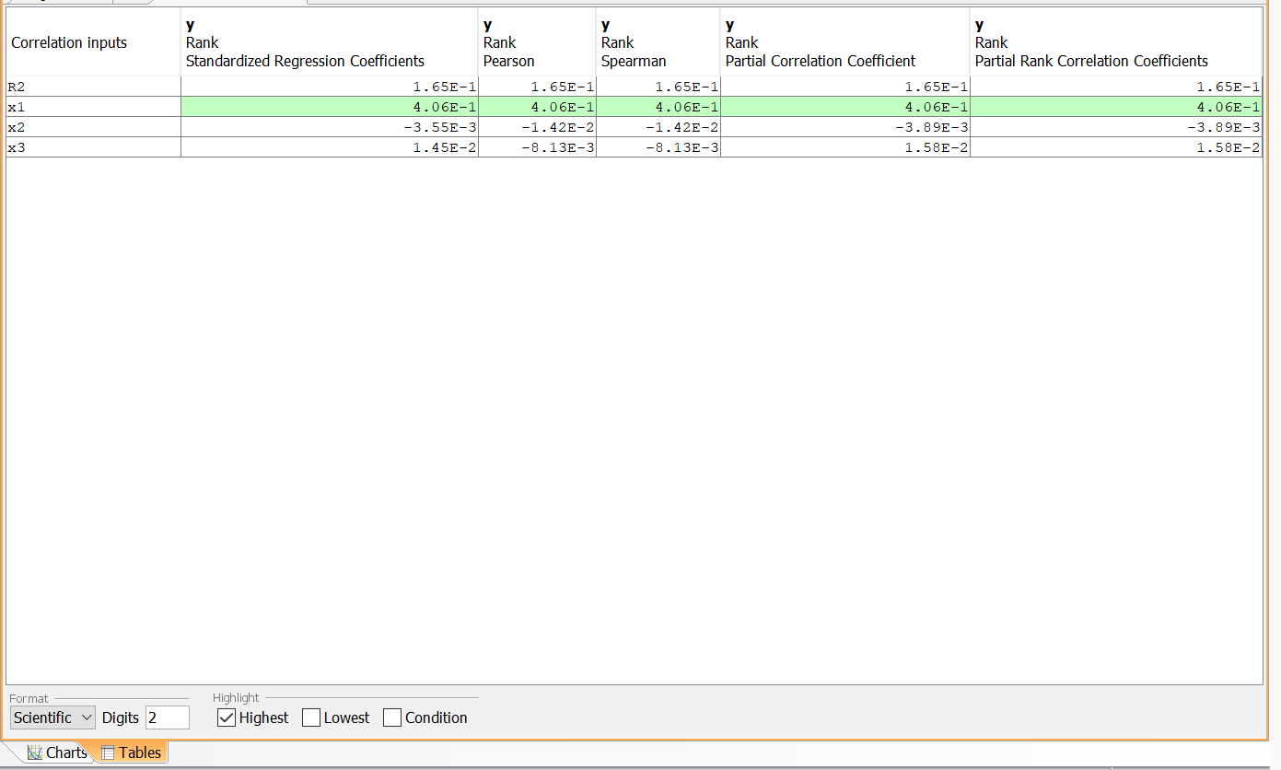Click R2 value under Standardized Regression Coefficients
The height and width of the screenshot is (770, 1281).
point(330,87)
